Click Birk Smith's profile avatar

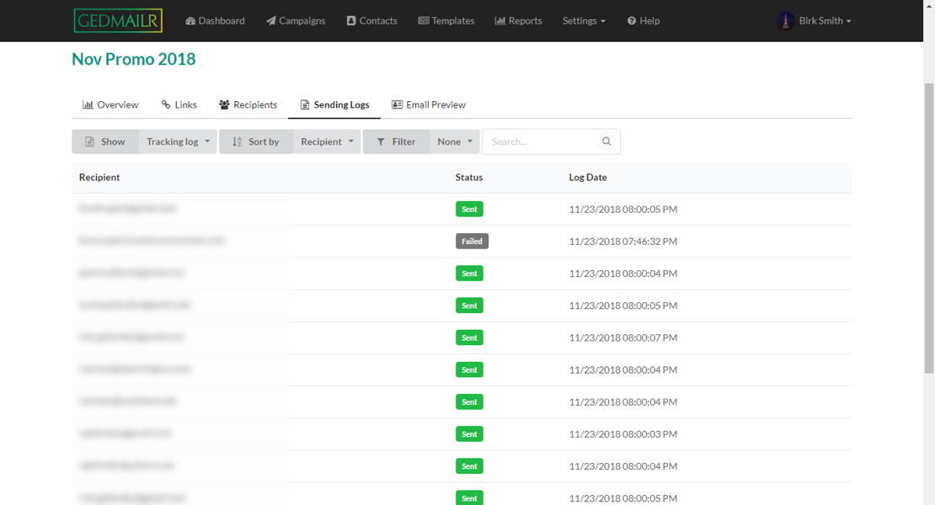[x=785, y=21]
